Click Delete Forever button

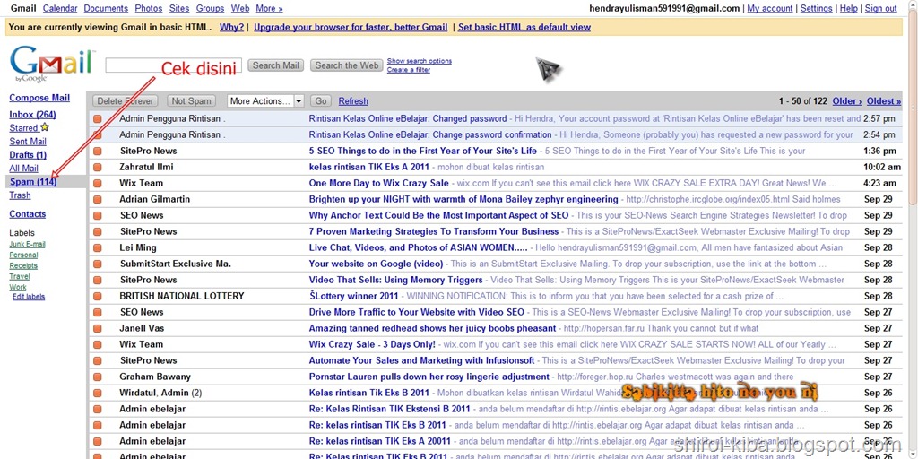[126, 100]
